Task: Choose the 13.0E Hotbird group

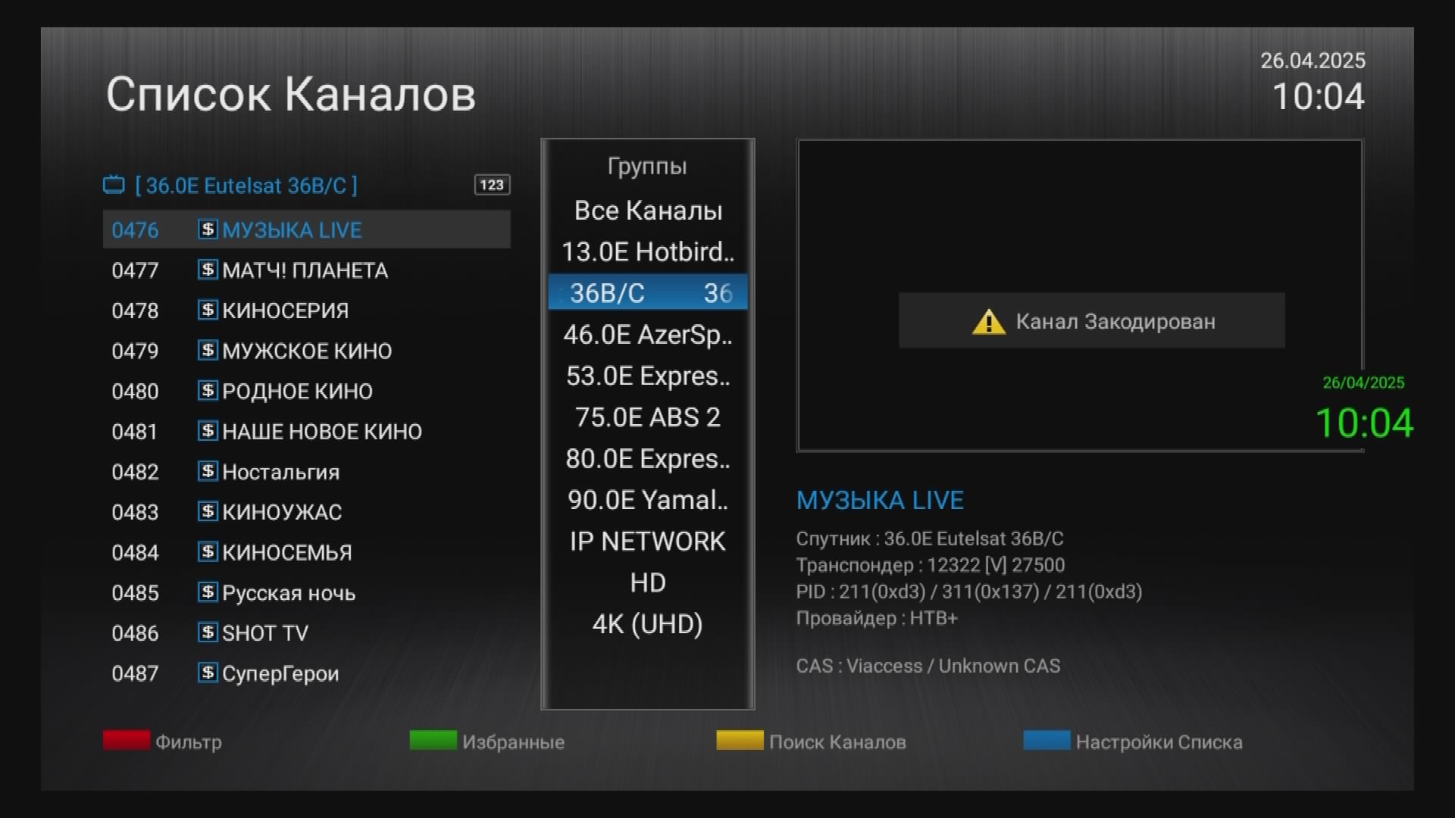Action: point(648,251)
